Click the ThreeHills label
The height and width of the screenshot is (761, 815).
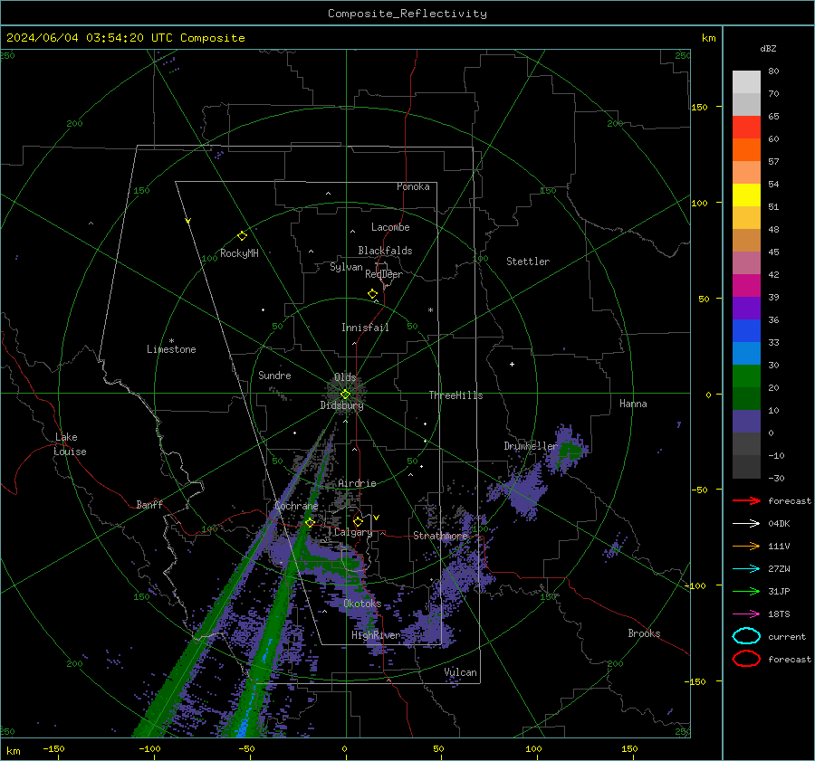point(455,395)
